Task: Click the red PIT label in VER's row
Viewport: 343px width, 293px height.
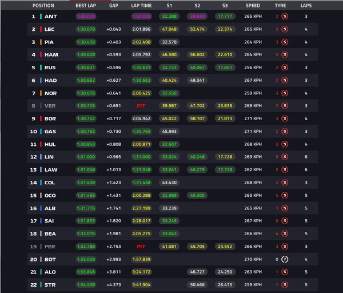Action: (141, 106)
